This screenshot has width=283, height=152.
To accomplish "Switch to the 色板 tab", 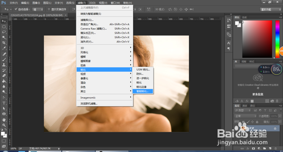I will tap(245, 17).
